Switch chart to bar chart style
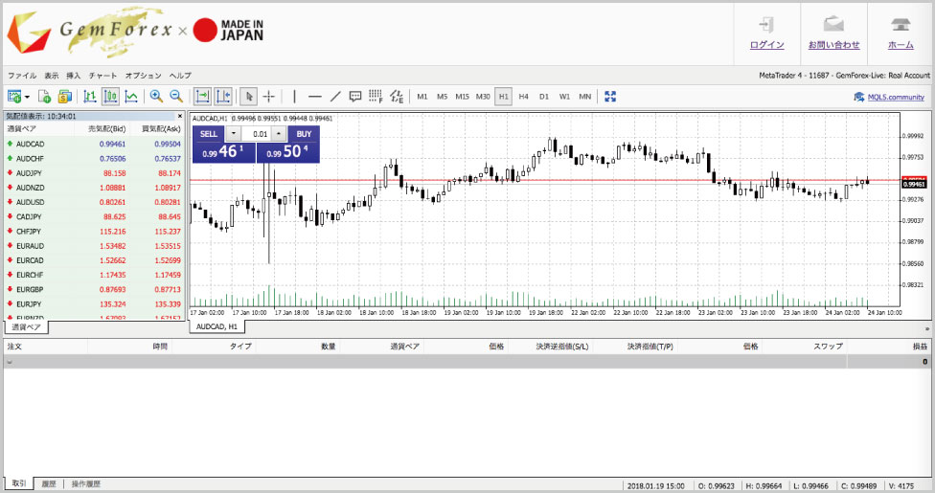Screen dimensions: 935x493 [x=90, y=96]
